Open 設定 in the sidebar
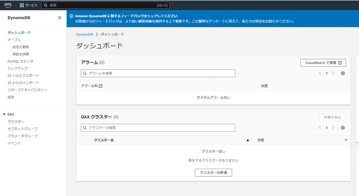This screenshot has height=196, width=359. click(11, 97)
